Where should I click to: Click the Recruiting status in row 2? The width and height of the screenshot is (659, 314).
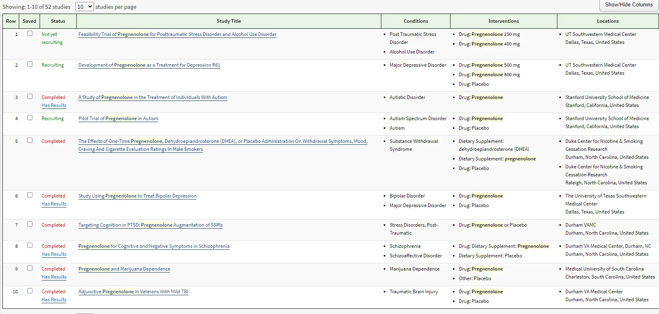pos(53,65)
